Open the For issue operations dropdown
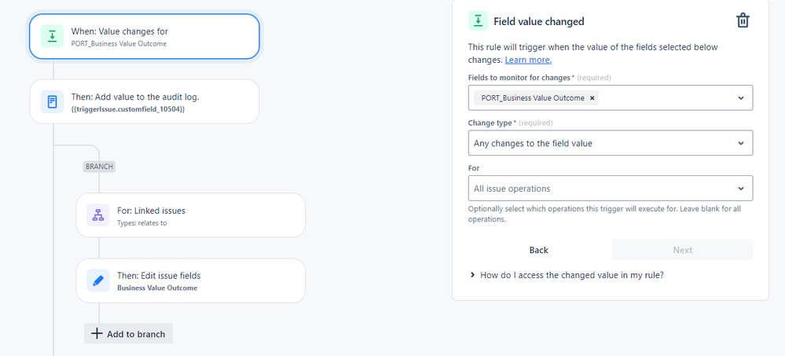Image resolution: width=785 pixels, height=356 pixels. pos(610,189)
